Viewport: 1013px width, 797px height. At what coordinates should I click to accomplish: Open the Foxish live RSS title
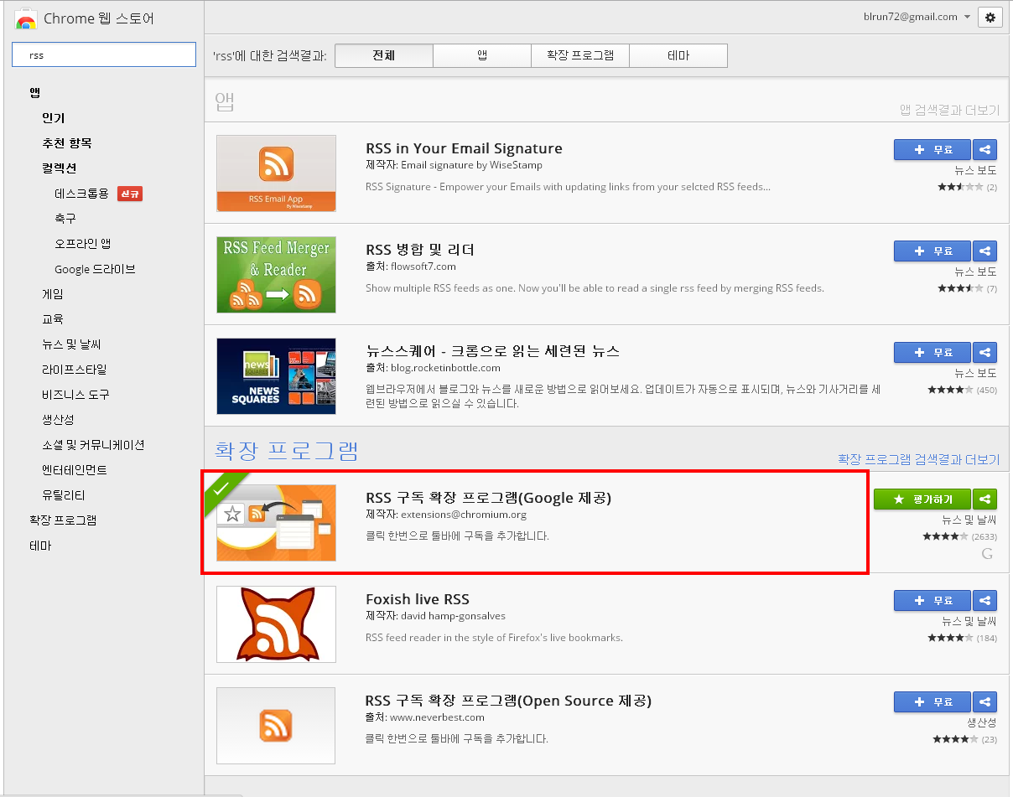(418, 599)
